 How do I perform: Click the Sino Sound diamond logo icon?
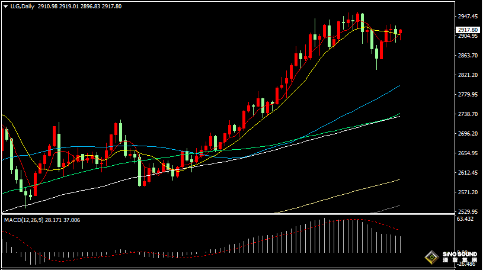point(432,258)
